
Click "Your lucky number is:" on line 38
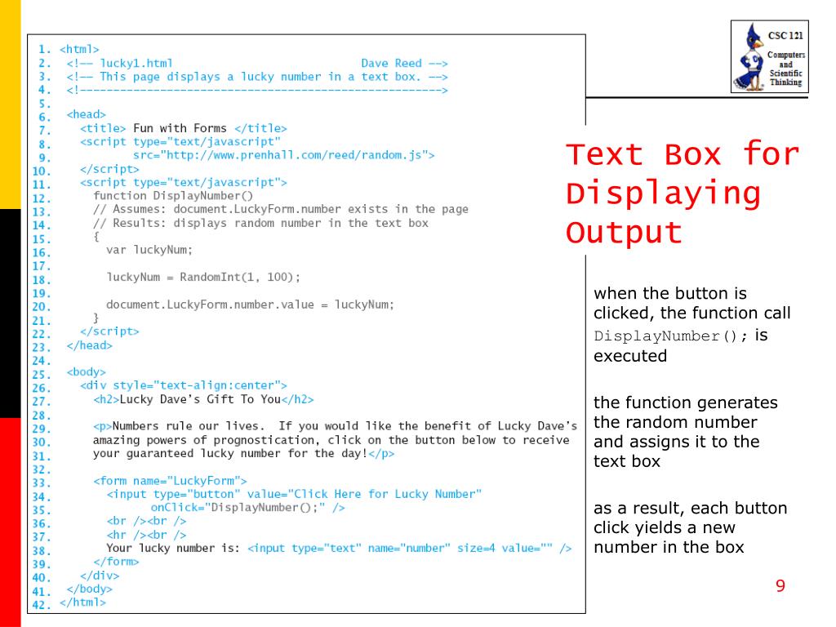(173, 548)
